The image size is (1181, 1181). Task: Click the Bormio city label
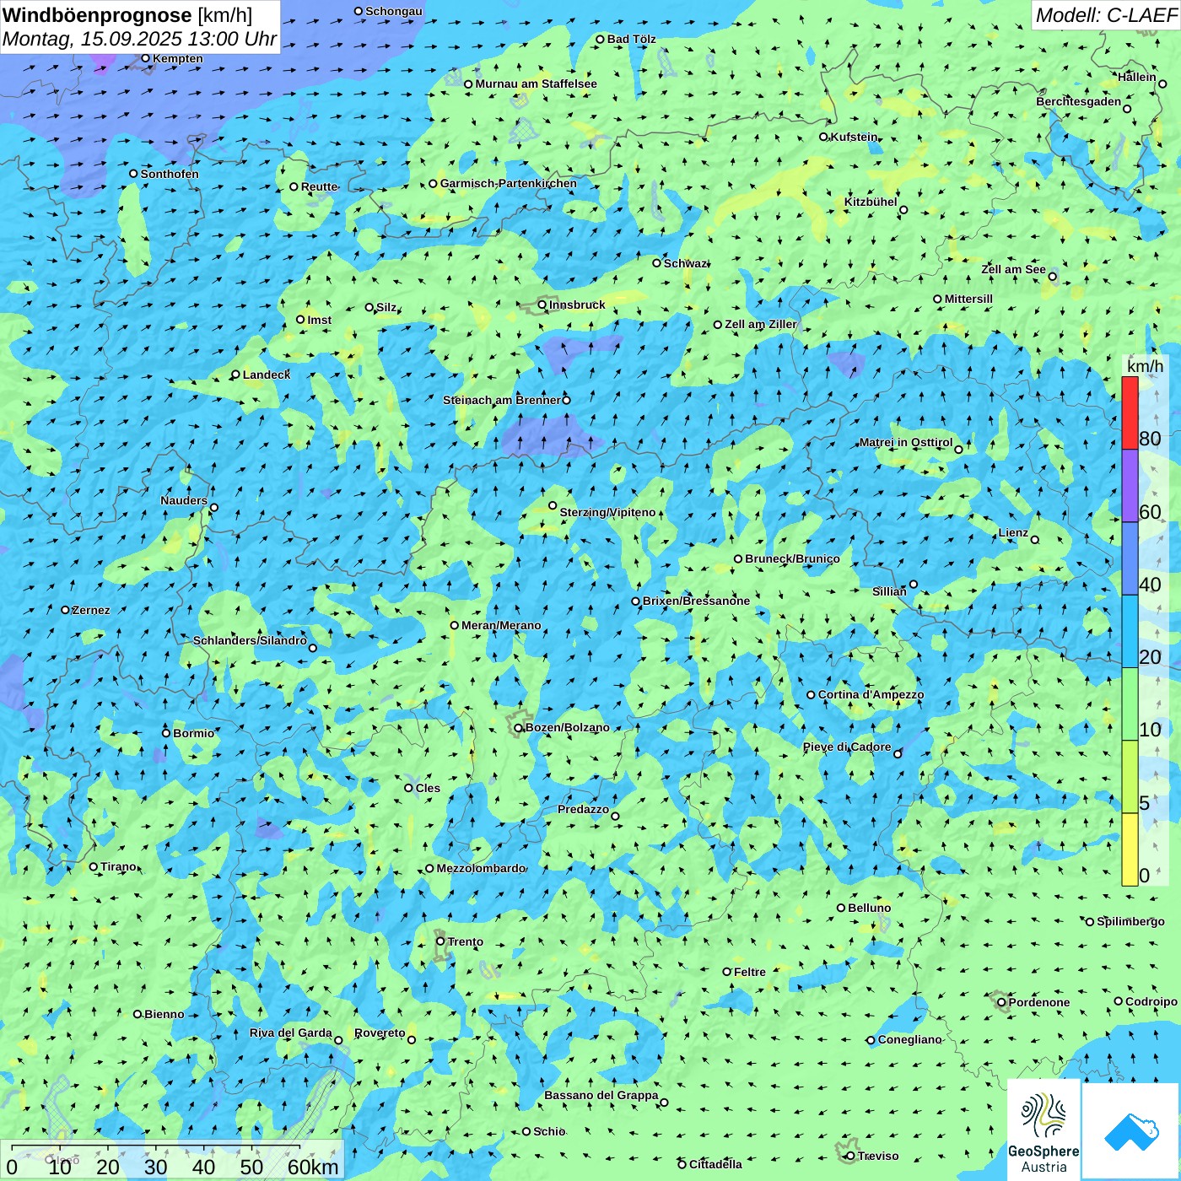193,733
